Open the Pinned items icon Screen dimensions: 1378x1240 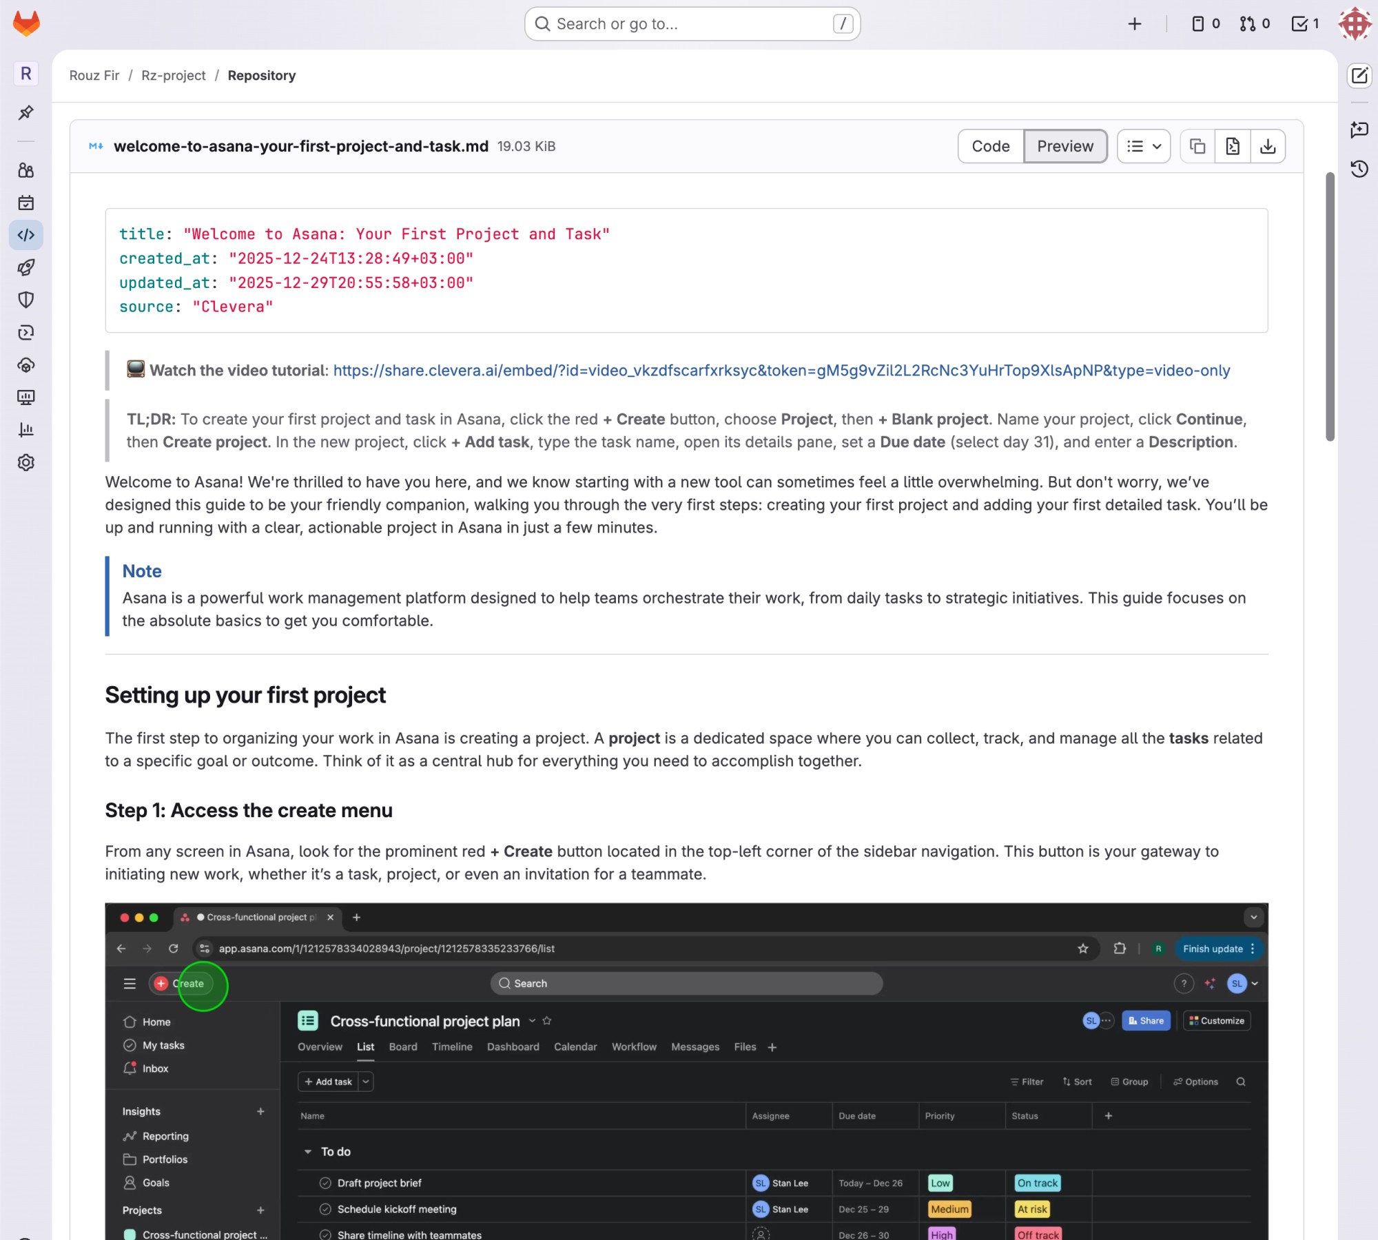(26, 112)
